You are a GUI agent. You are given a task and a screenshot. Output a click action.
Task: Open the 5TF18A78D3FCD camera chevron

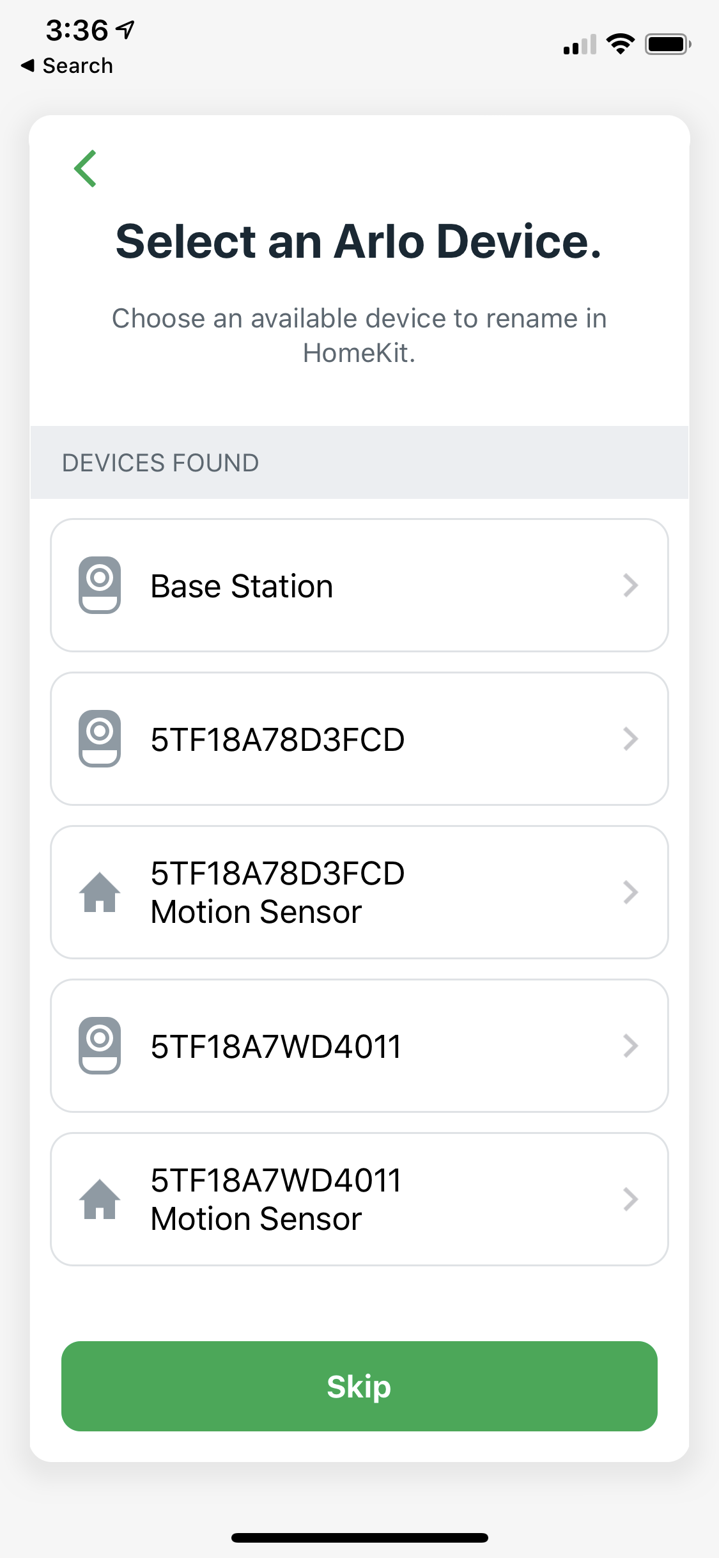point(630,739)
